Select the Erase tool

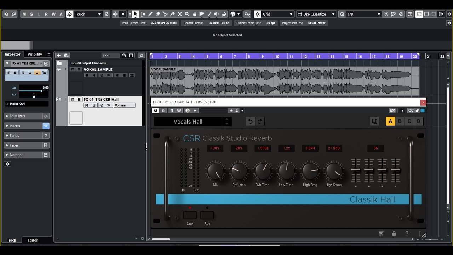(x=157, y=14)
